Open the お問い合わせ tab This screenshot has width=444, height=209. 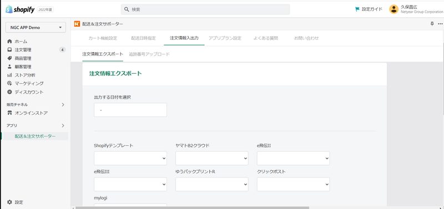coord(306,38)
